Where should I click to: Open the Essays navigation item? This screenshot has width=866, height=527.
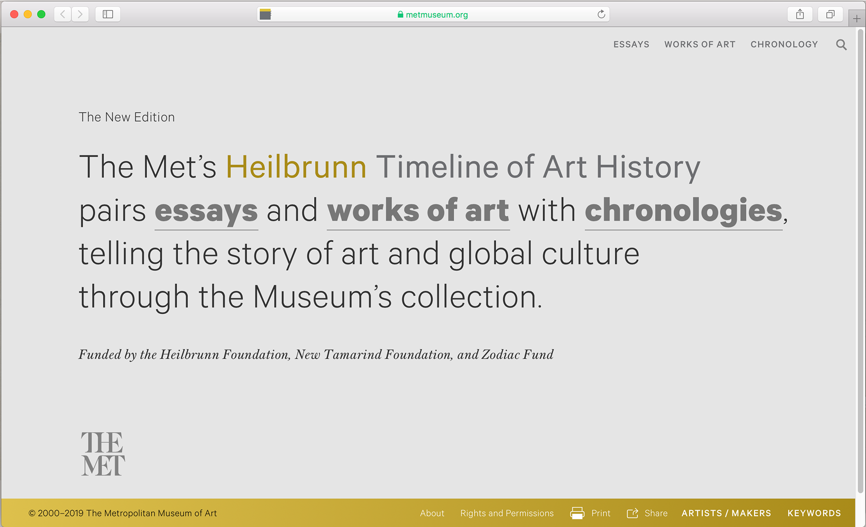631,45
